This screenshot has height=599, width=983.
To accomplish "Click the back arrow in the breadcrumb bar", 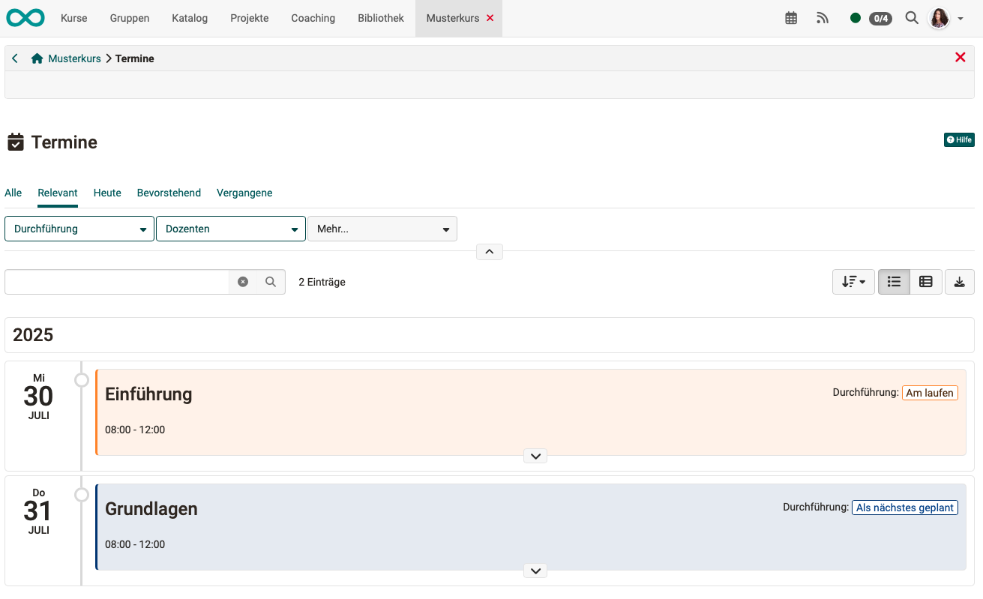I will [x=14, y=57].
